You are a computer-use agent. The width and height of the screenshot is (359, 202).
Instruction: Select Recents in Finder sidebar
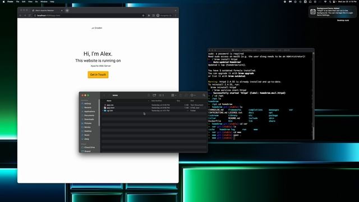(88, 108)
